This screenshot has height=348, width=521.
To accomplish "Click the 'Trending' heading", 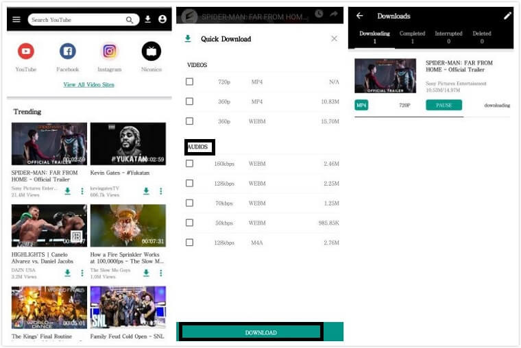I will (x=27, y=112).
